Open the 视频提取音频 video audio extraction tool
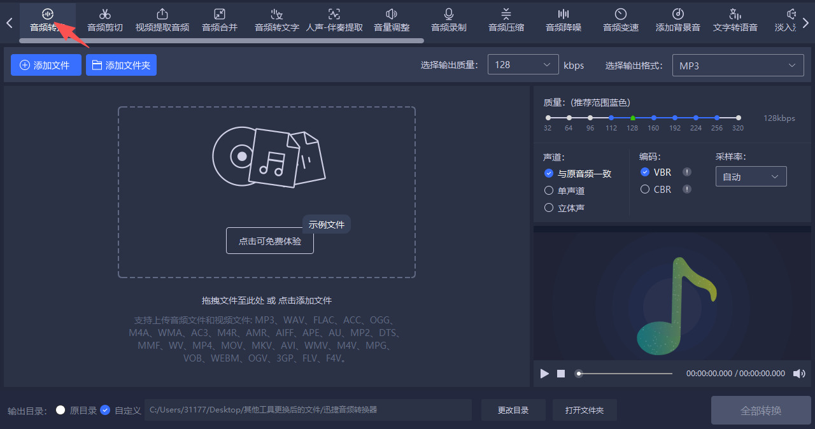The height and width of the screenshot is (429, 815). (x=162, y=20)
